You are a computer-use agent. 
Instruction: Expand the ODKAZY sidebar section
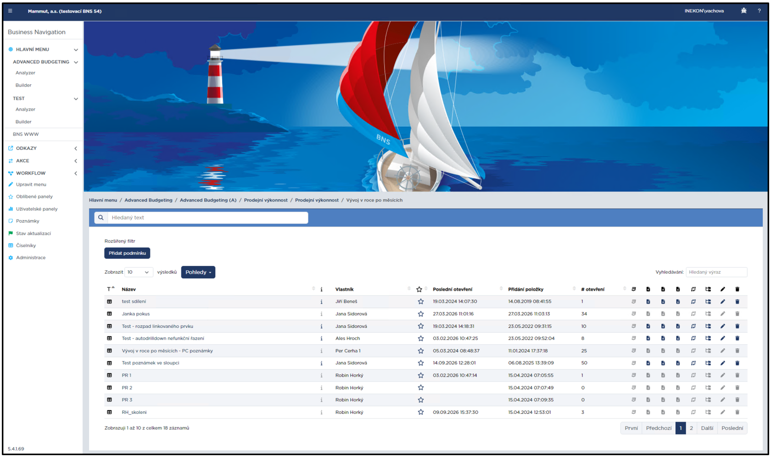(76, 149)
